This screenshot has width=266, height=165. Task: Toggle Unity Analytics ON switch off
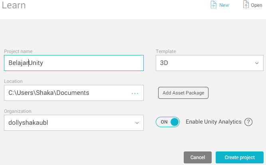coord(168,122)
